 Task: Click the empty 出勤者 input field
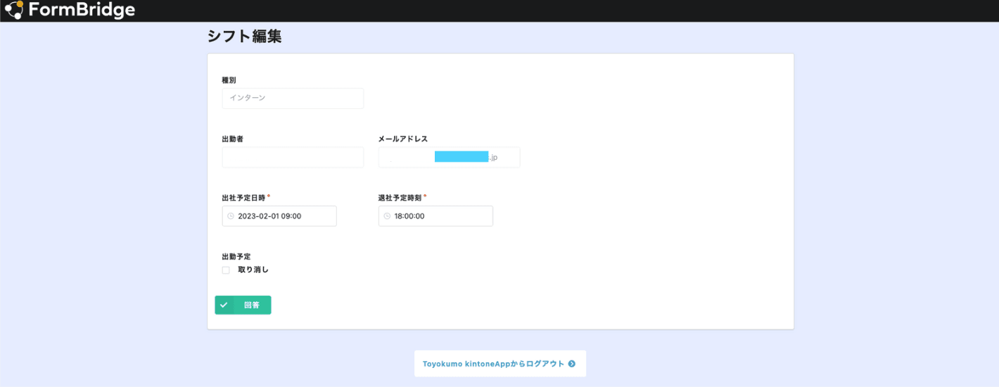[293, 158]
